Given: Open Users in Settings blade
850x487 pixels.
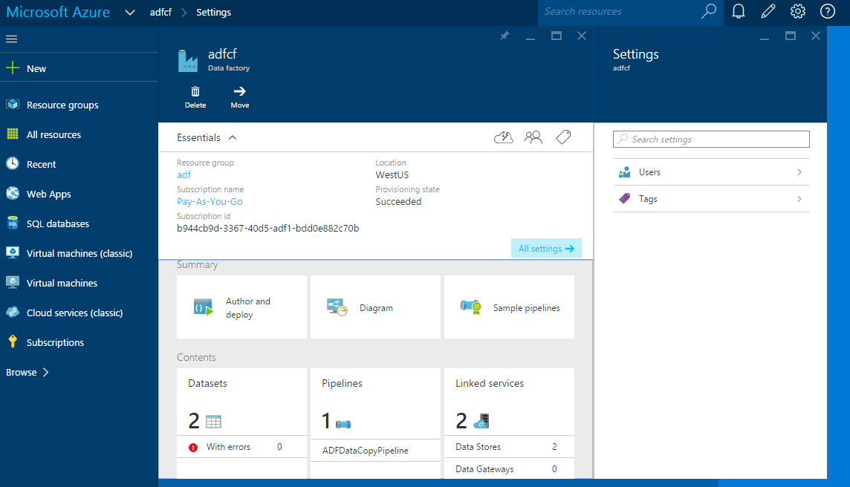Looking at the screenshot, I should coord(711,172).
